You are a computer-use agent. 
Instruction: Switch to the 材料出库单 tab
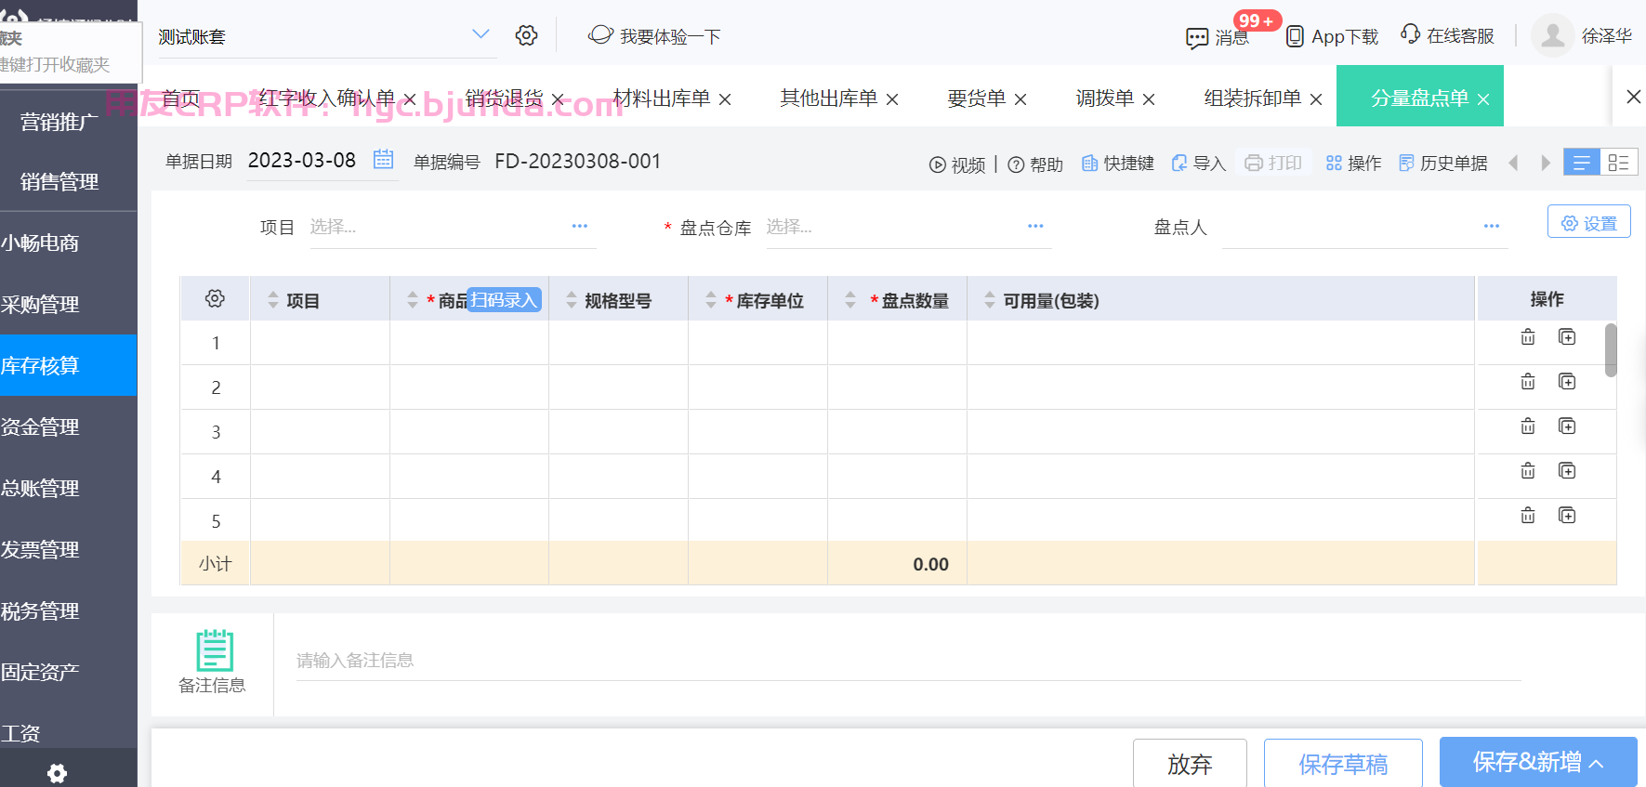(662, 98)
